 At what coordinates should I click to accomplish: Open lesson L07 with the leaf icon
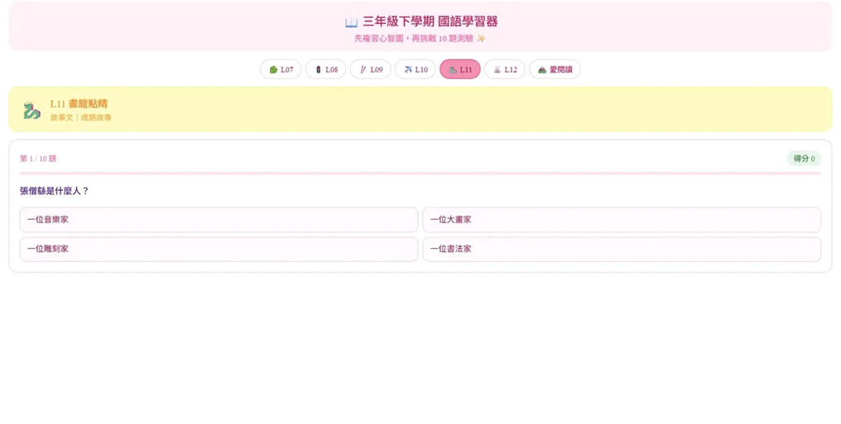click(x=281, y=69)
